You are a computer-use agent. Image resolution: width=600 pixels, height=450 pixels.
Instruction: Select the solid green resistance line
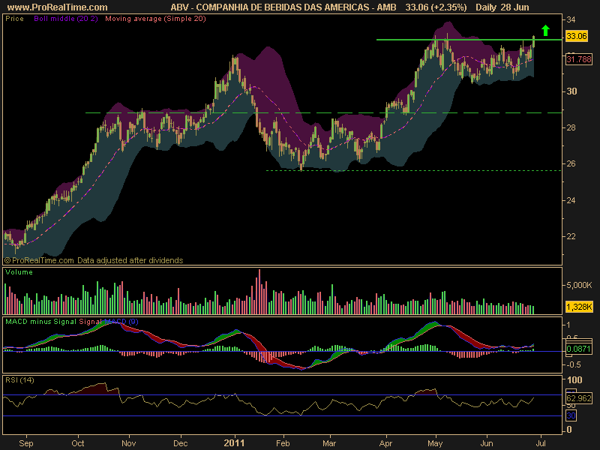(x=469, y=40)
